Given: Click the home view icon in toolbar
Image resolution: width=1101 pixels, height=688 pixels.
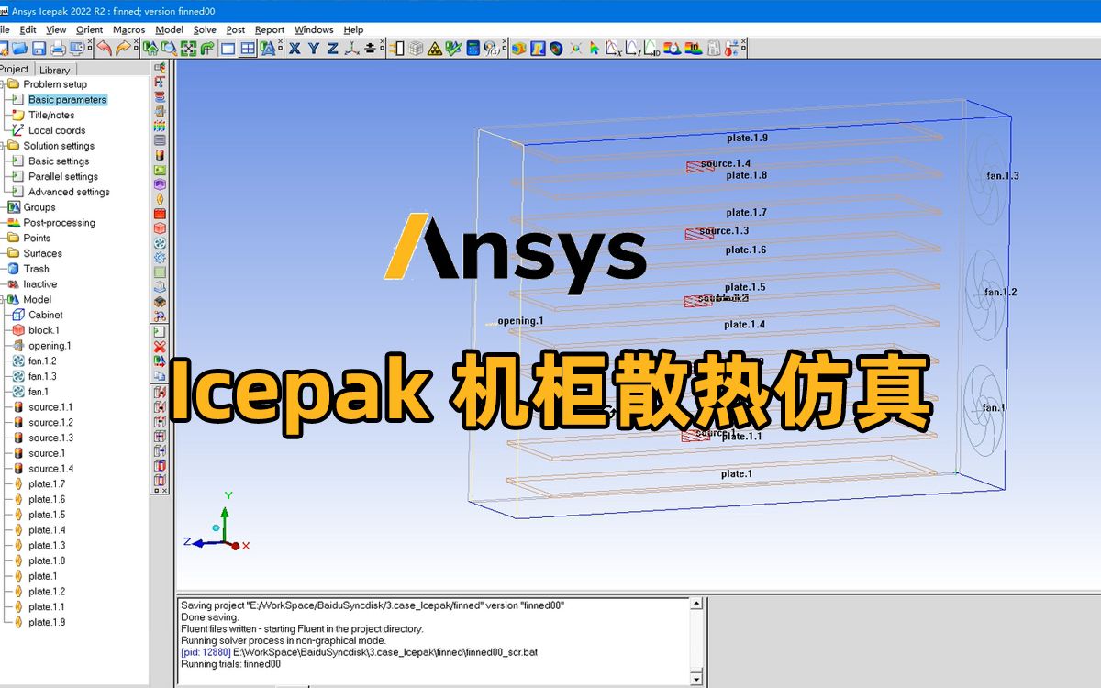Looking at the screenshot, I should pos(151,49).
